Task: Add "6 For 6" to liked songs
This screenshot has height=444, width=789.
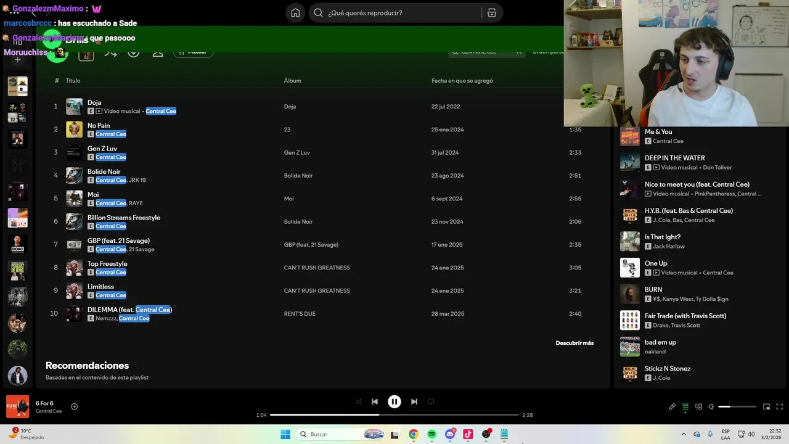Action: click(x=74, y=406)
